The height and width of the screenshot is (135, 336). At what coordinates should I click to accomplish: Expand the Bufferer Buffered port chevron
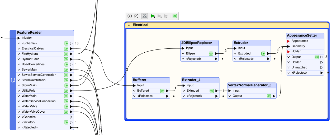coord(135,91)
